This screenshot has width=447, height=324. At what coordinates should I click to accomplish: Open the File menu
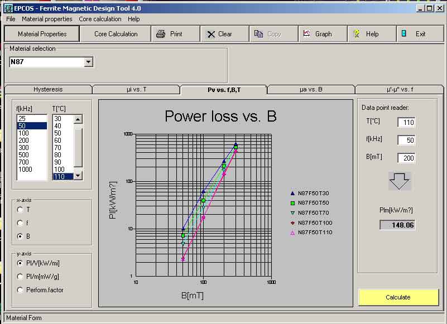11,19
